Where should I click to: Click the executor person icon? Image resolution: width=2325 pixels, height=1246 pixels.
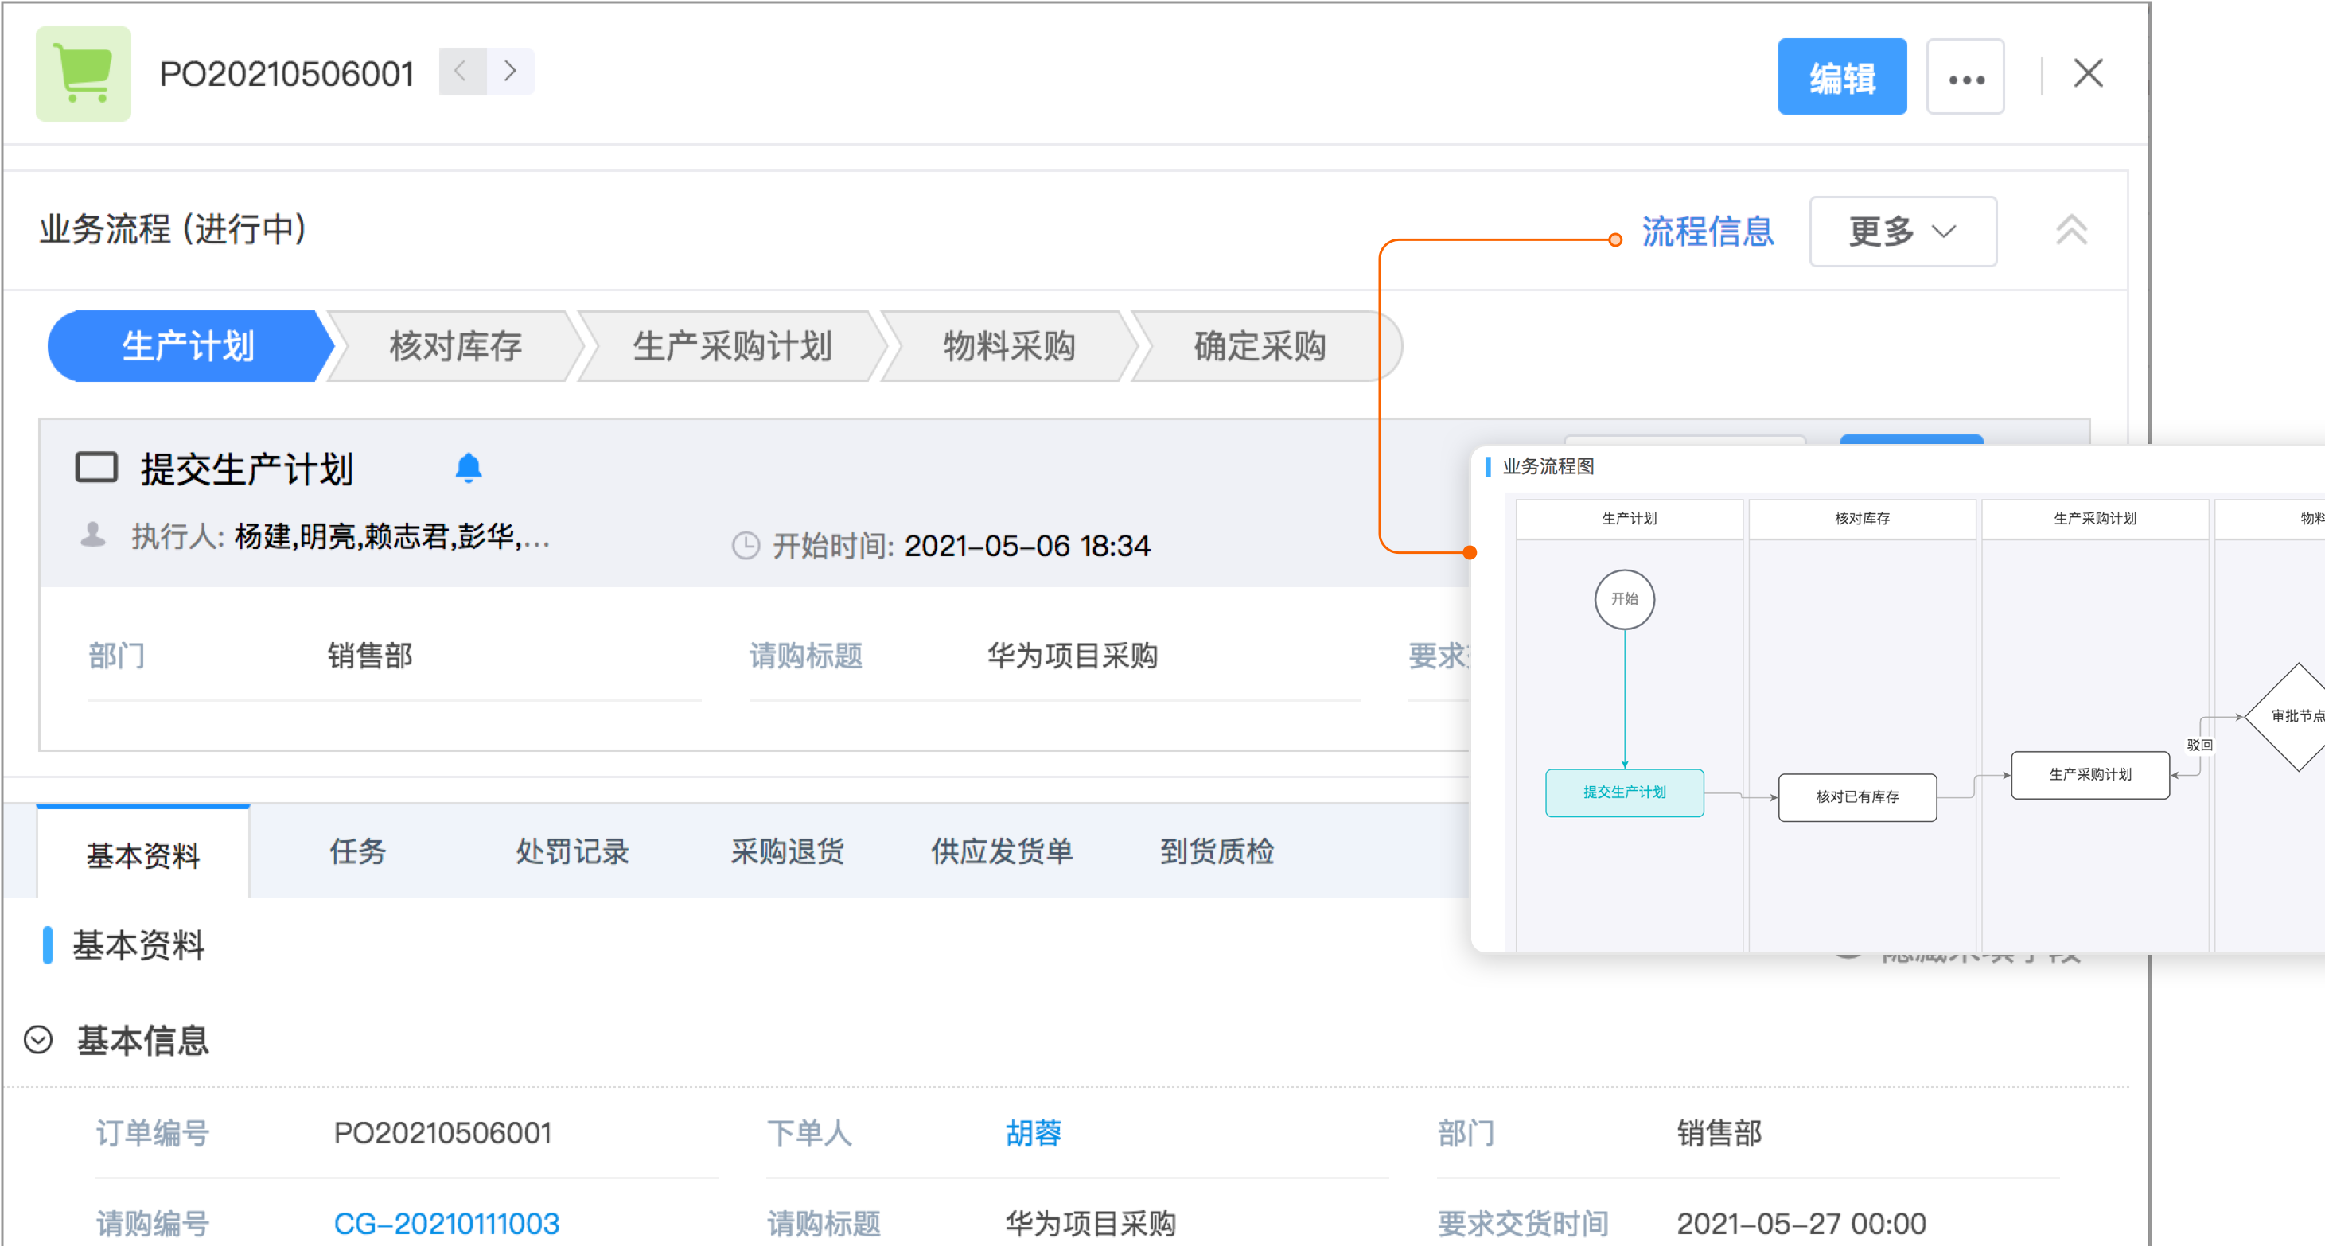pyautogui.click(x=93, y=534)
